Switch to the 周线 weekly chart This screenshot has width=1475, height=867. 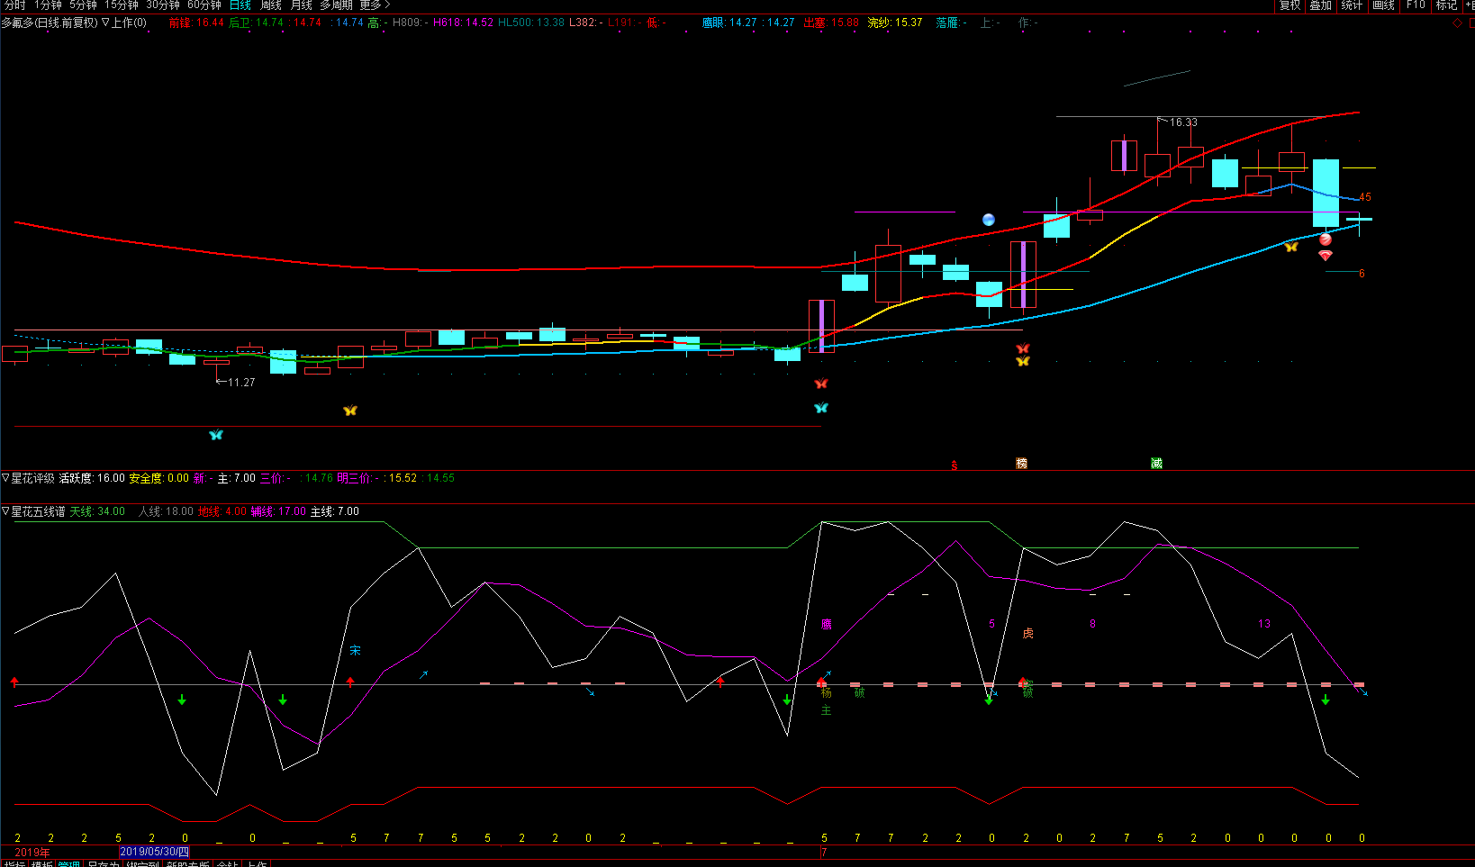271,5
